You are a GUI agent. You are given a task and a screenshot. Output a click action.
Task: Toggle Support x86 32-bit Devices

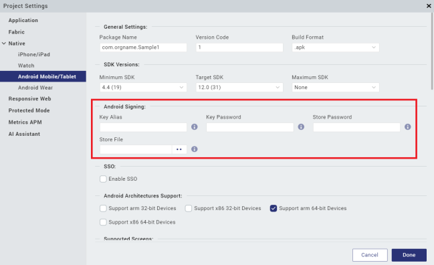[x=188, y=208]
